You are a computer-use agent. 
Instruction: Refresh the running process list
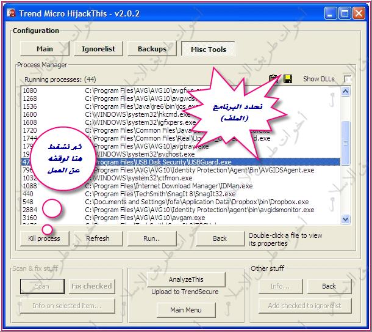tap(98, 238)
